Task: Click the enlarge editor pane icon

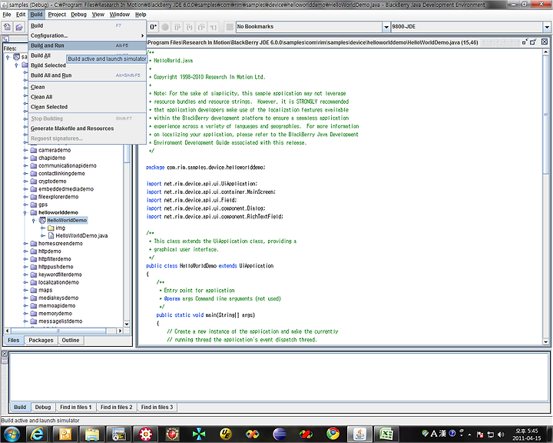Action: (x=533, y=42)
